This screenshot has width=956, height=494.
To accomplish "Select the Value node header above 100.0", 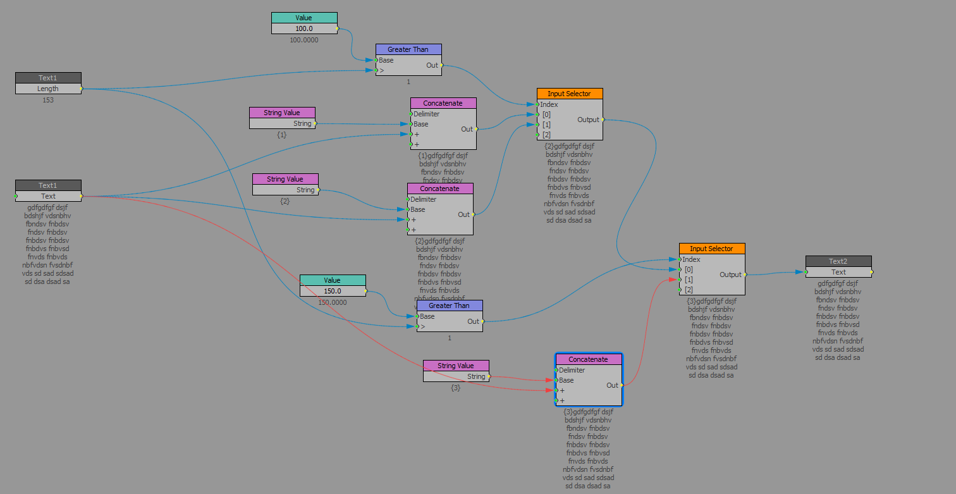I will coord(304,18).
